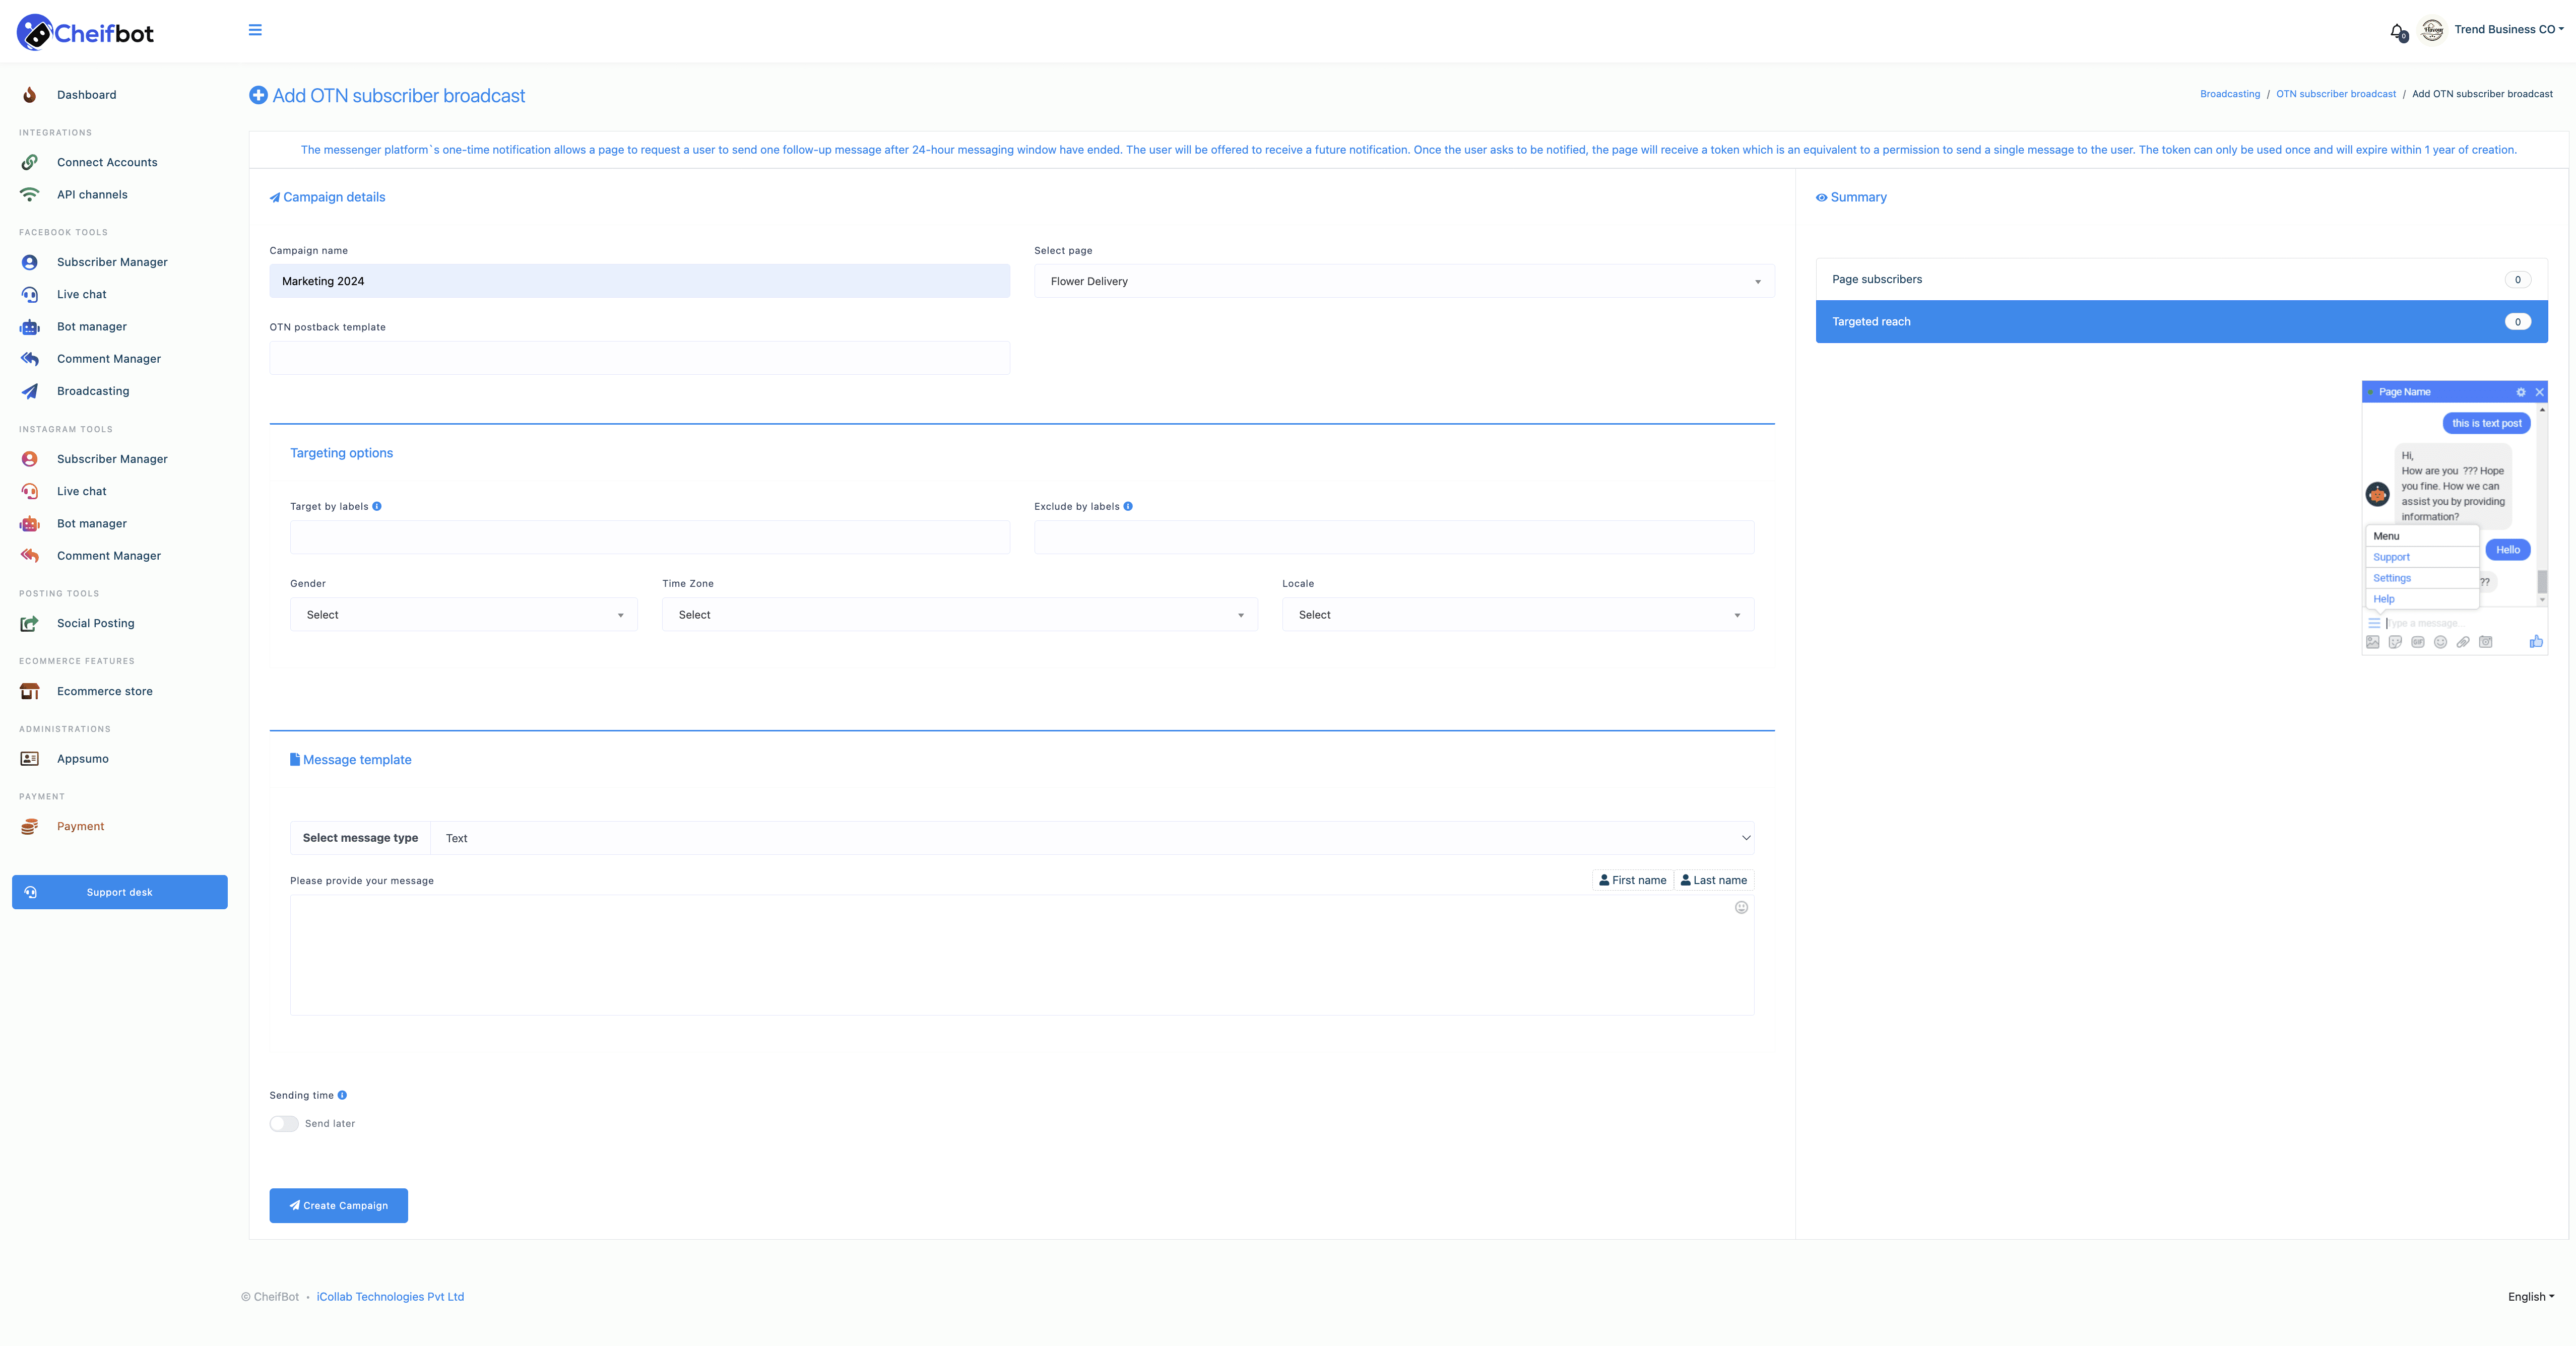Screen dimensions: 2576x1346
Task: Open the Payment coins icon
Action: tap(30, 826)
